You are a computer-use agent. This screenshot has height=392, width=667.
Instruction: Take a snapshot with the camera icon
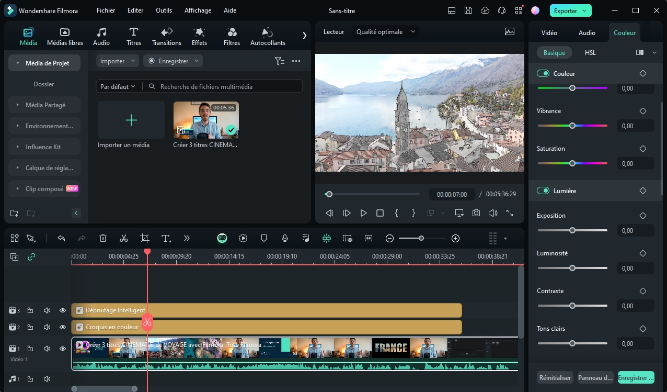tap(476, 213)
